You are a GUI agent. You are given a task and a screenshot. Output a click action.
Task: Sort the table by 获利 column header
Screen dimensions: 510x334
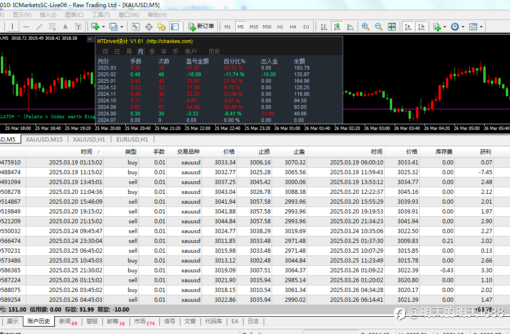pos(485,152)
